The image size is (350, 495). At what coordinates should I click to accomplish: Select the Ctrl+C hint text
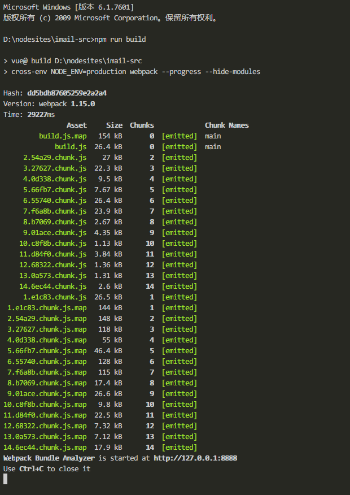tap(31, 469)
